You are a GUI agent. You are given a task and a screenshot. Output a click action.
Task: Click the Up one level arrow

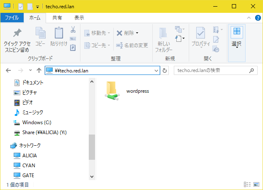(x=39, y=70)
